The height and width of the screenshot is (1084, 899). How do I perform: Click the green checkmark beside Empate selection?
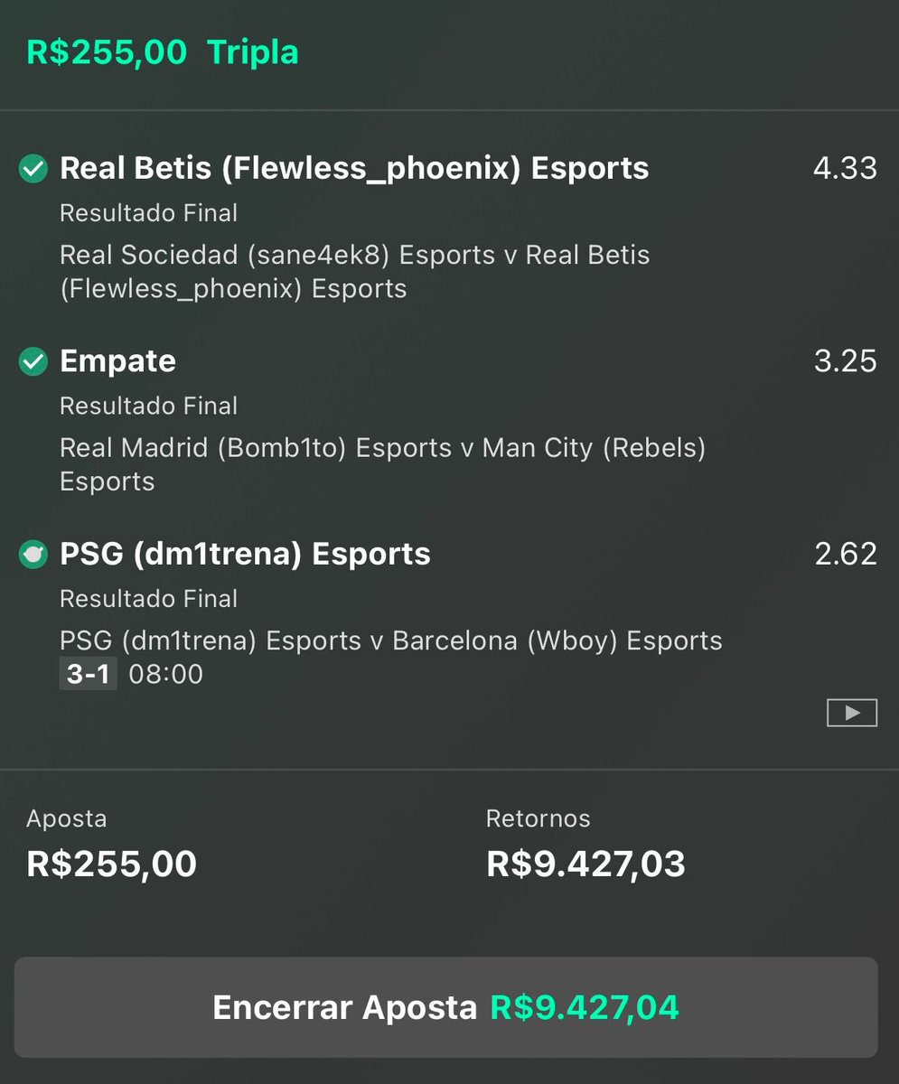[x=33, y=361]
